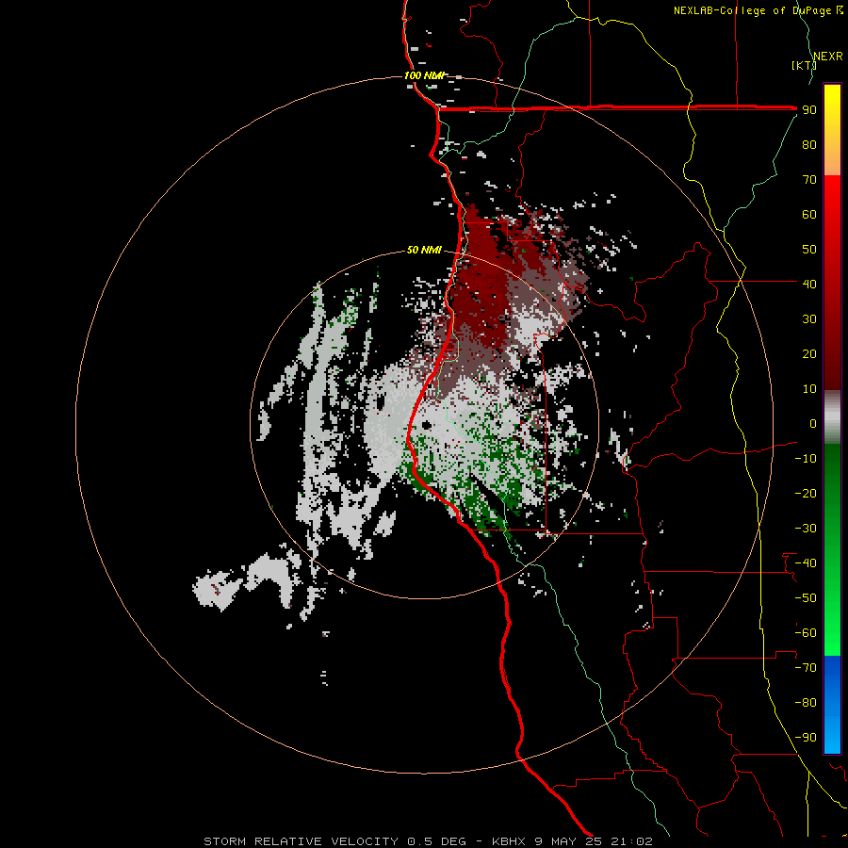Click the -50 value on velocity scale
Viewport: 848px width, 848px height.
[806, 598]
